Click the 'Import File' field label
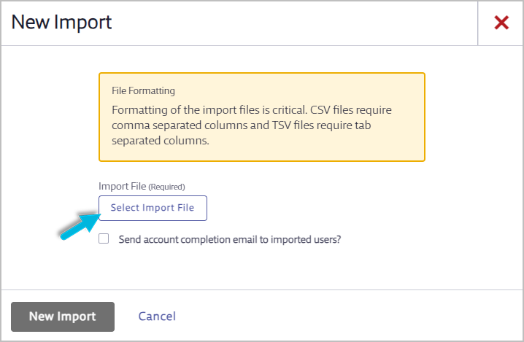524x342 pixels. click(123, 186)
